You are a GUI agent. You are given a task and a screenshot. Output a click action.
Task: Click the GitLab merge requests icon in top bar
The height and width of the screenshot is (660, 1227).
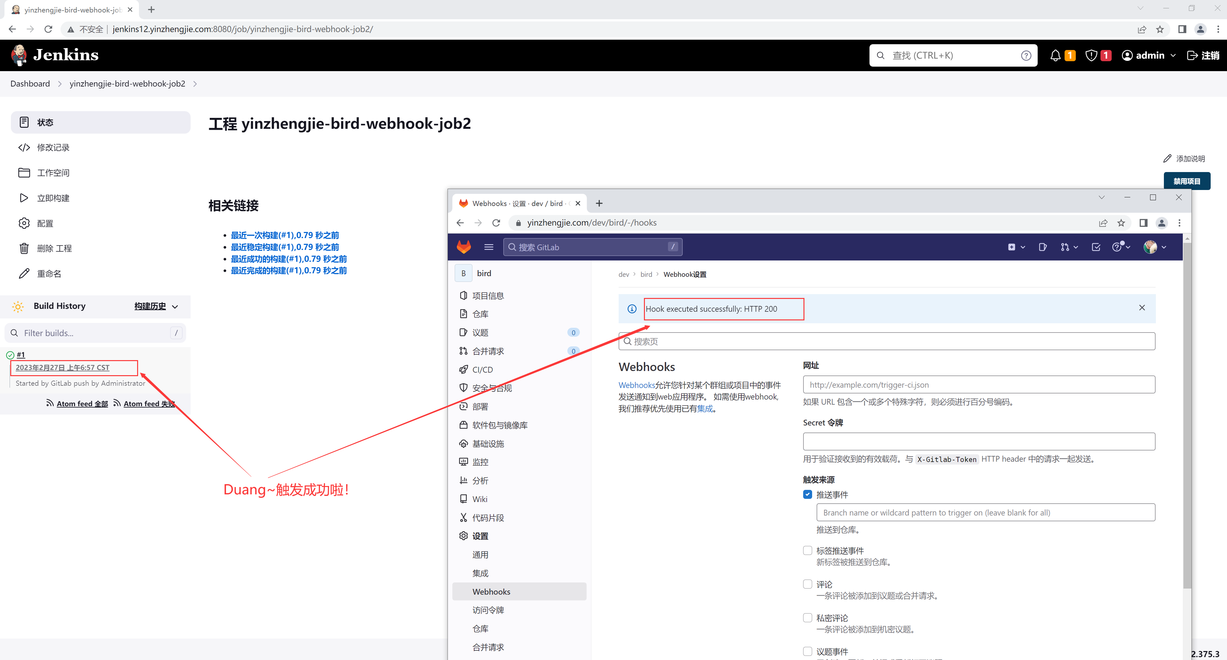pyautogui.click(x=1065, y=247)
